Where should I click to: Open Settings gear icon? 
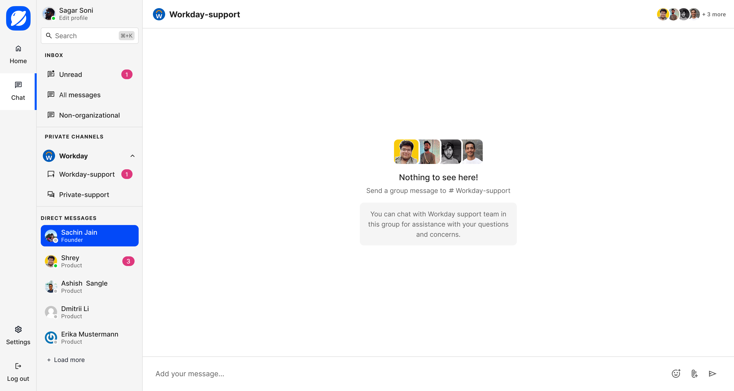(18, 329)
